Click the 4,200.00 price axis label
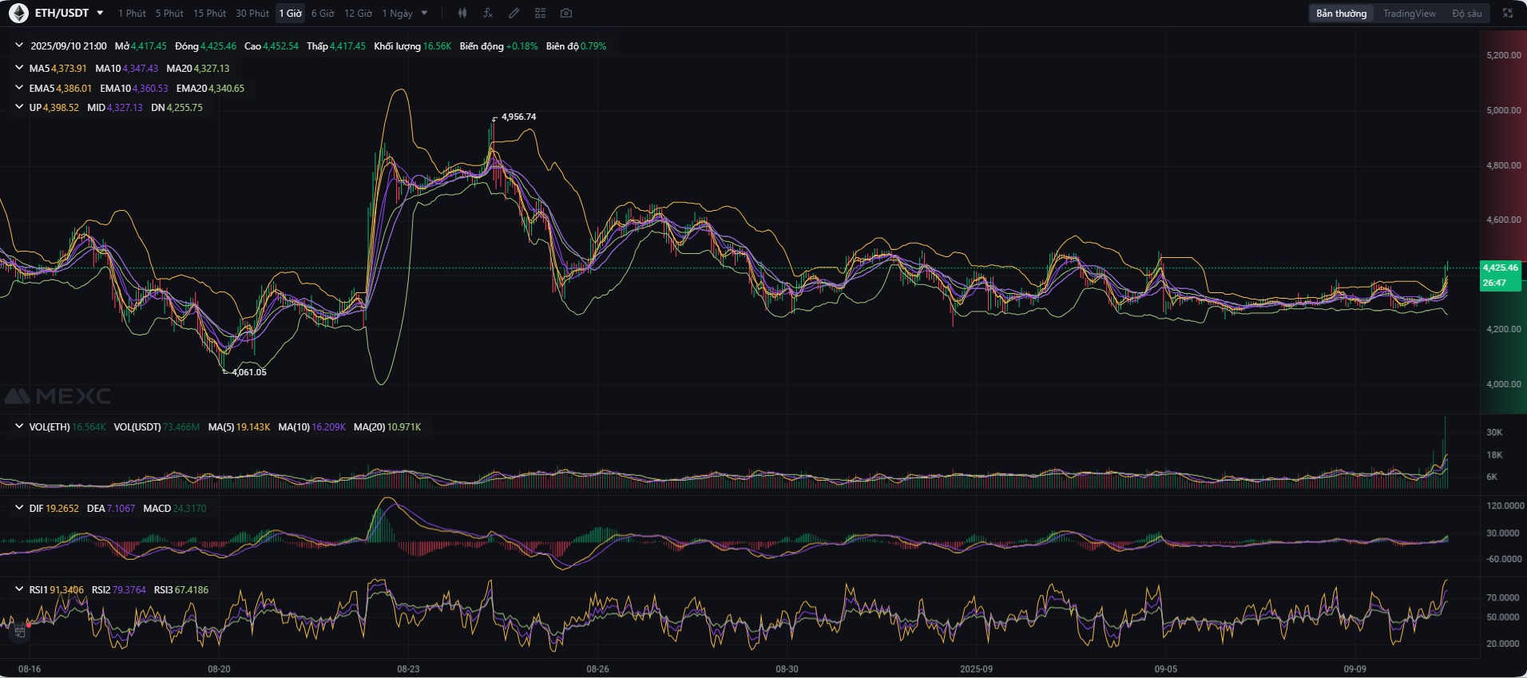Viewport: 1527px width, 678px height. point(1503,329)
